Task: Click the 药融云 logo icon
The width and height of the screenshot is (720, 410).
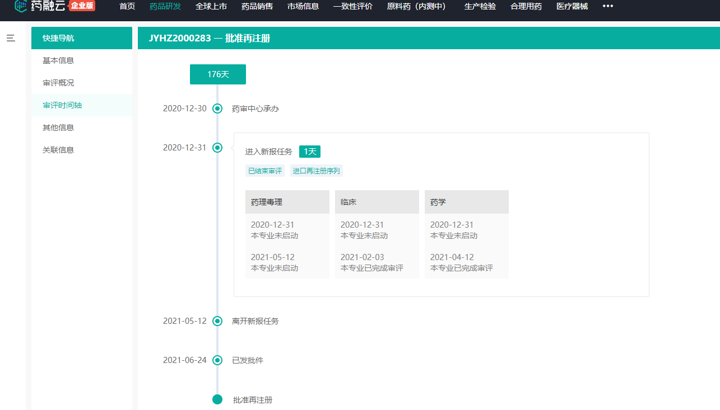Action: tap(21, 6)
